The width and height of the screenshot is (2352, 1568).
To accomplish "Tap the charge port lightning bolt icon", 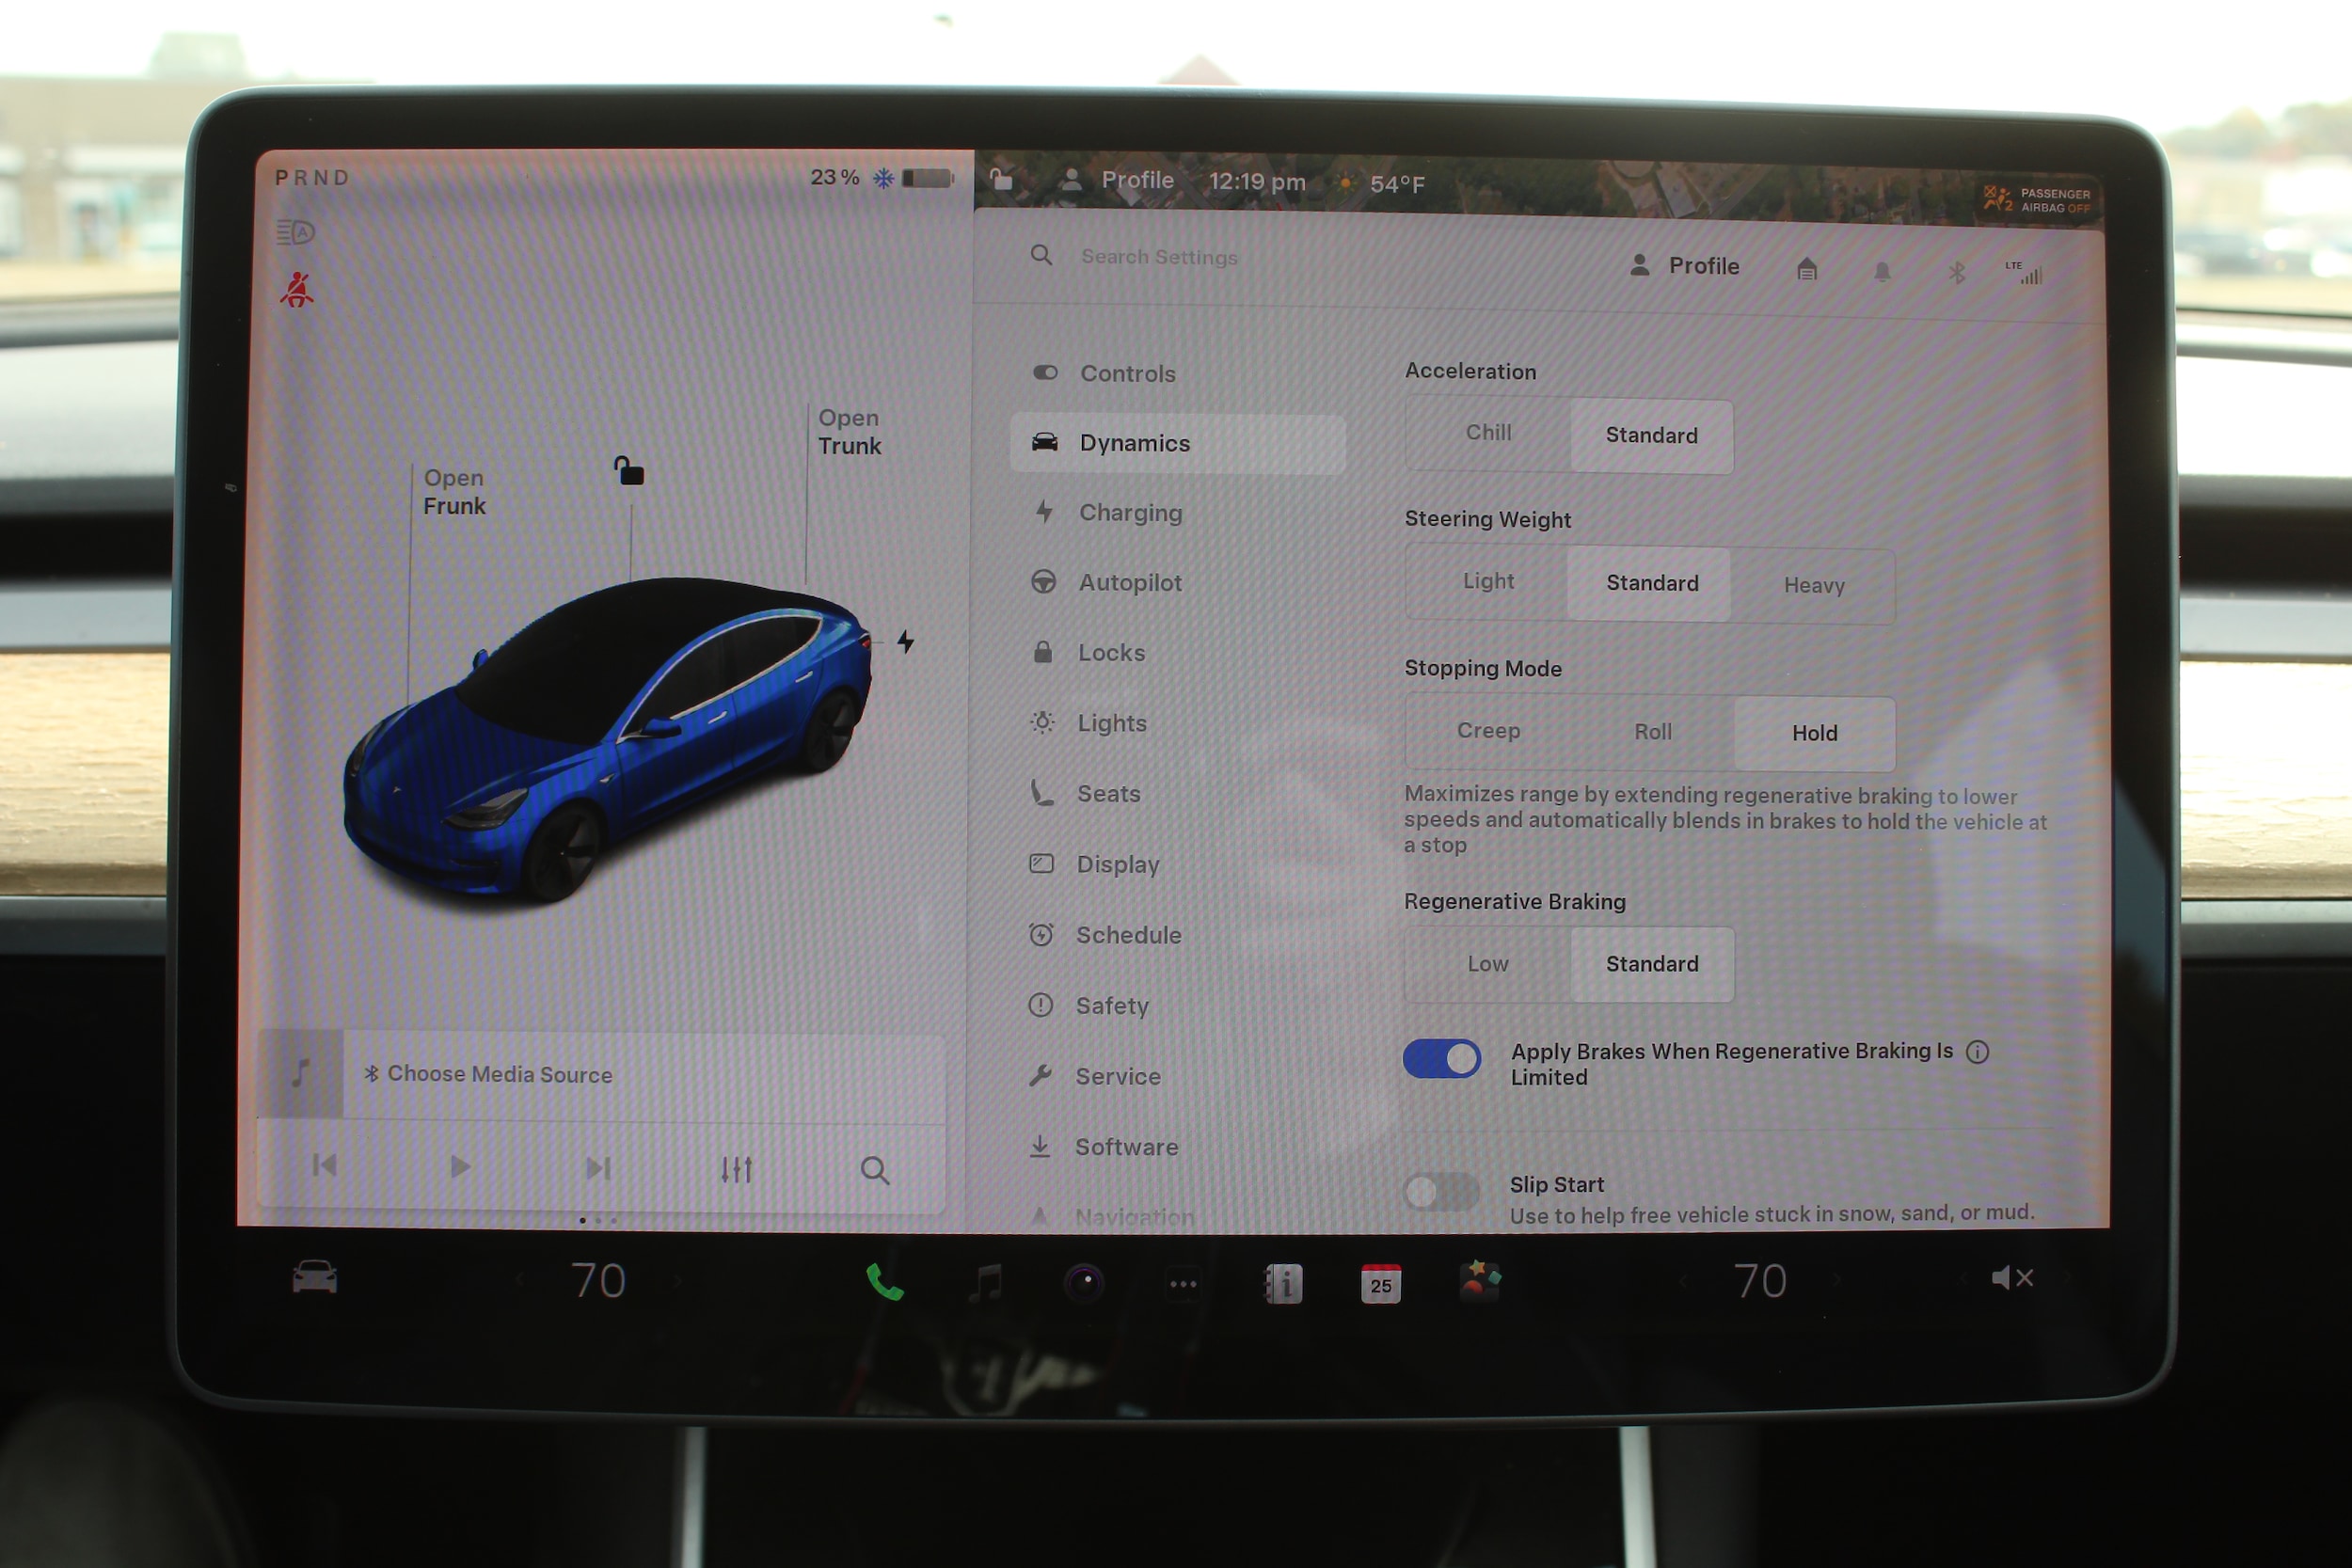I will [x=906, y=641].
